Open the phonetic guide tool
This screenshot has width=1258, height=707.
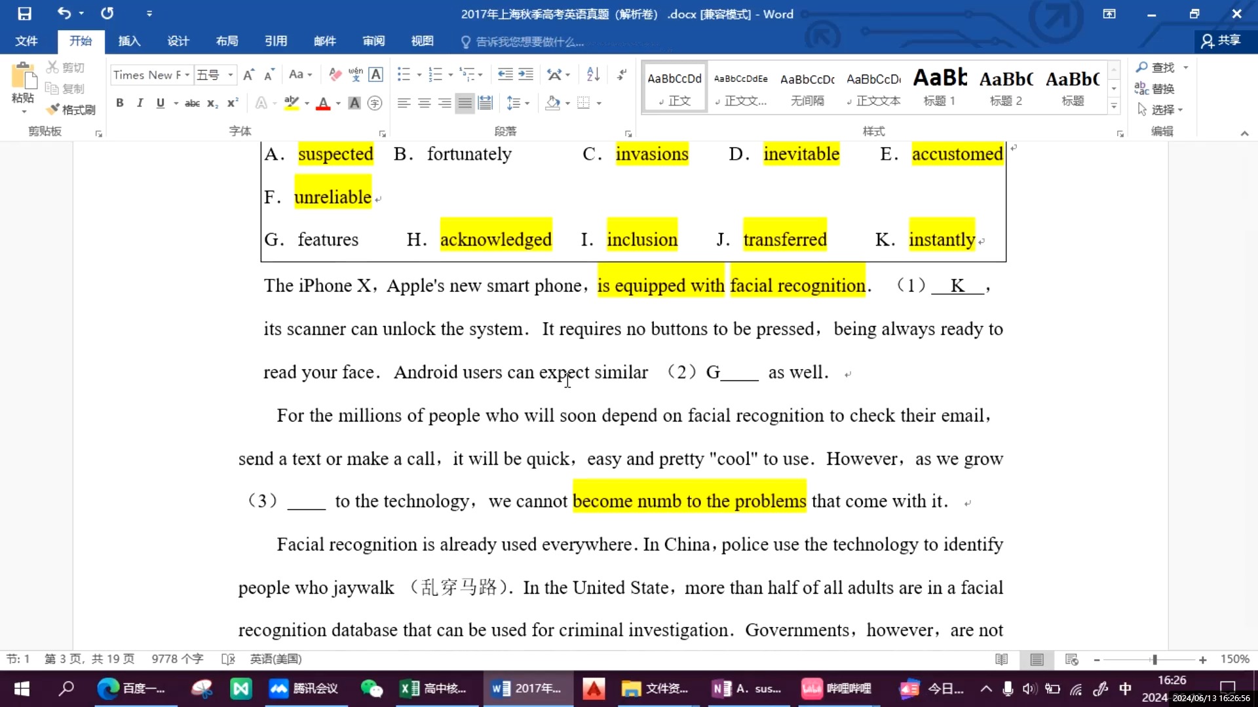356,75
